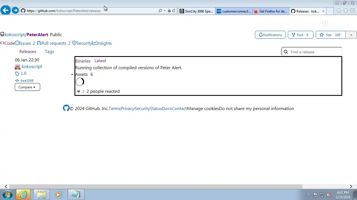The width and height of the screenshot is (357, 200).
Task: Open the Binaries release title link
Action: coord(83,61)
